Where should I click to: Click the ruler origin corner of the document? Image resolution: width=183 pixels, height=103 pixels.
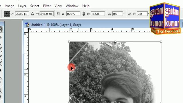(26, 30)
